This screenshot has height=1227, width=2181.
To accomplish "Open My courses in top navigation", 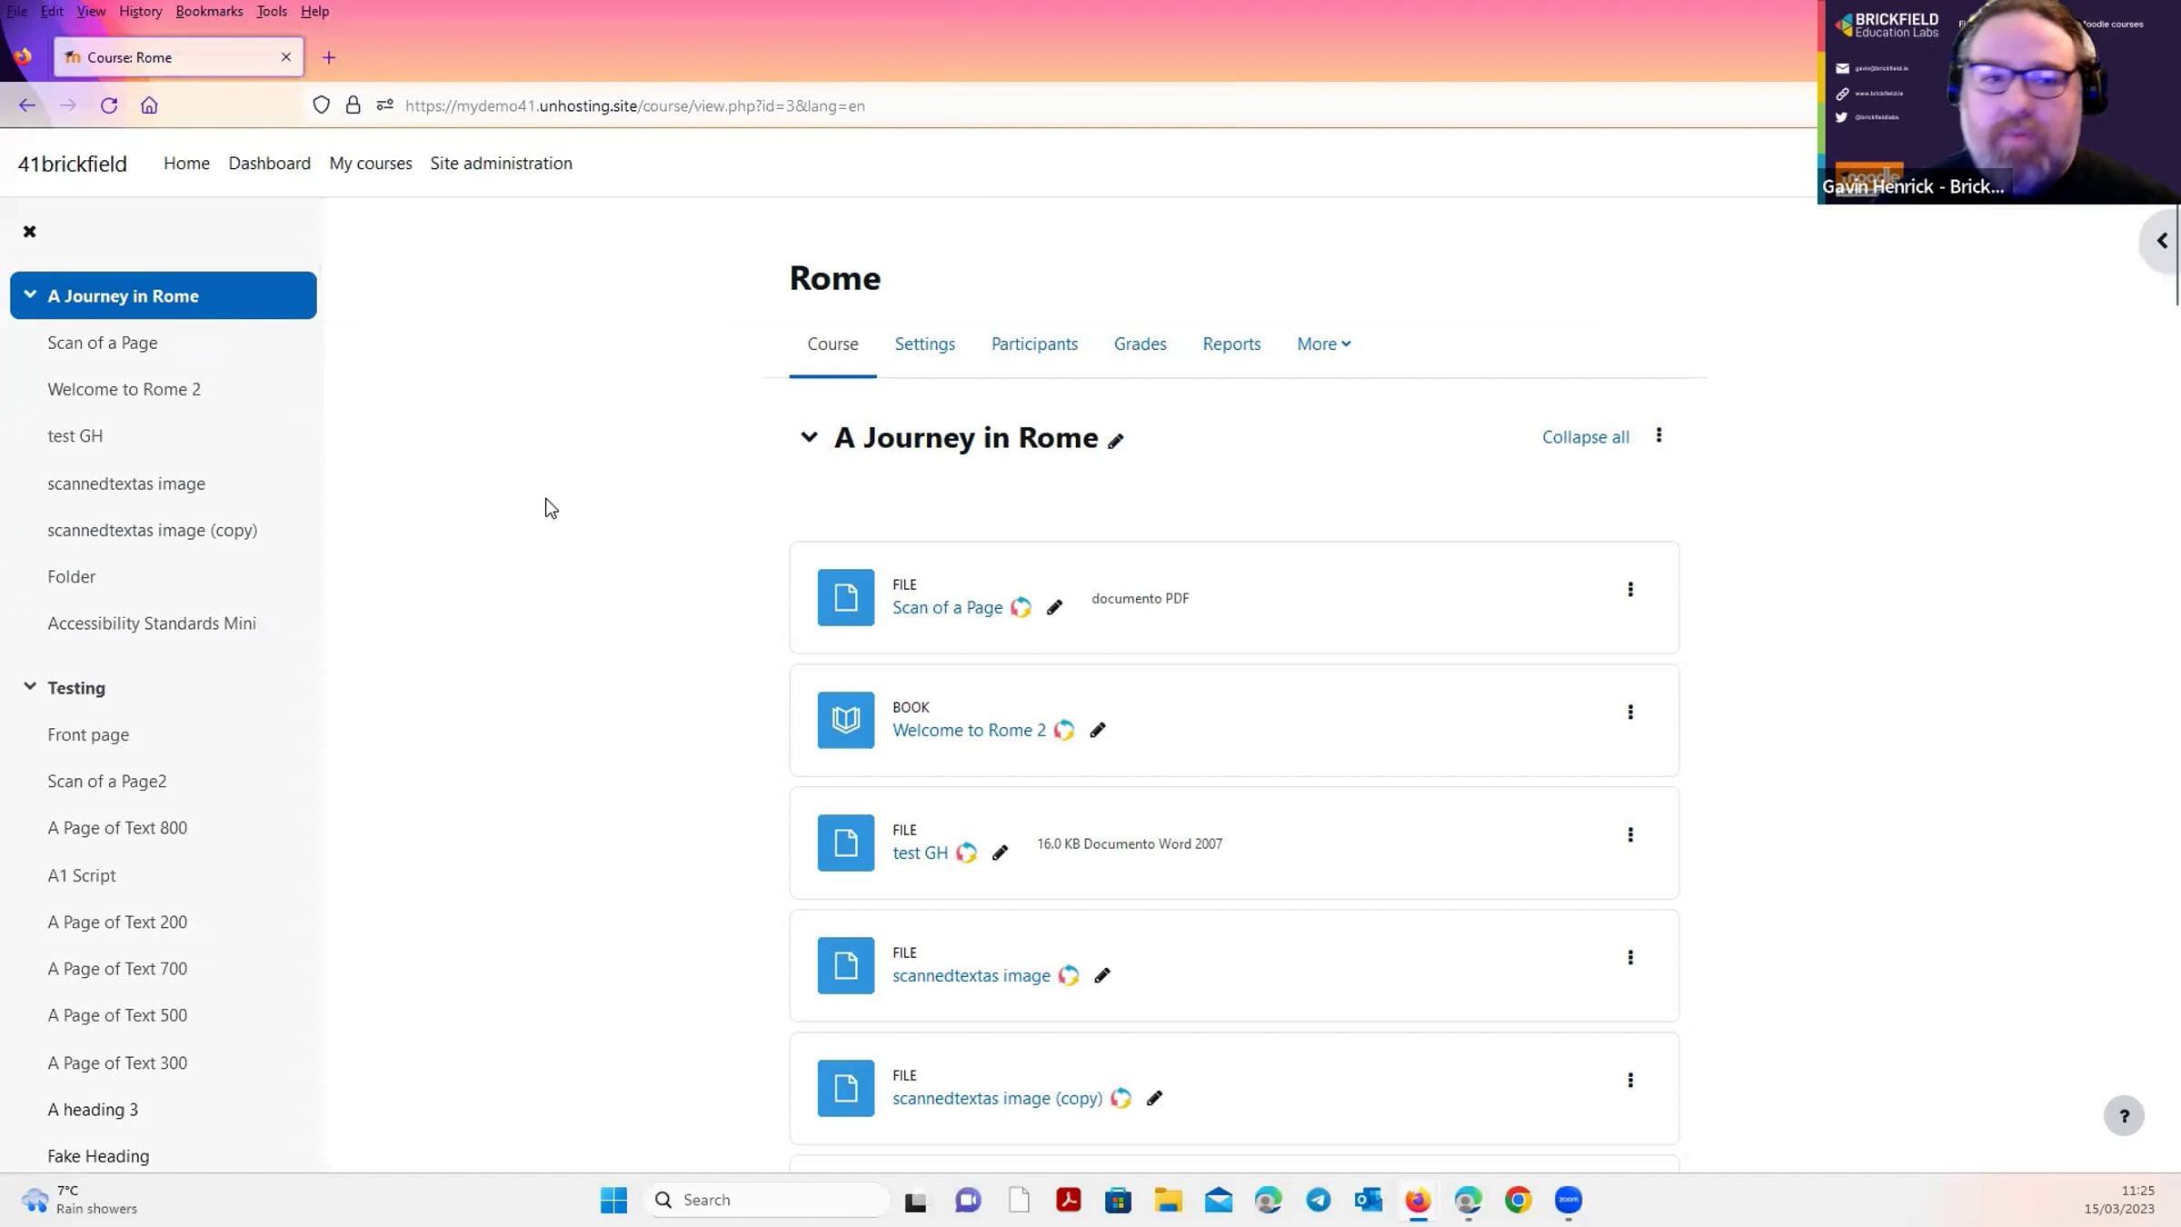I will coord(371,164).
